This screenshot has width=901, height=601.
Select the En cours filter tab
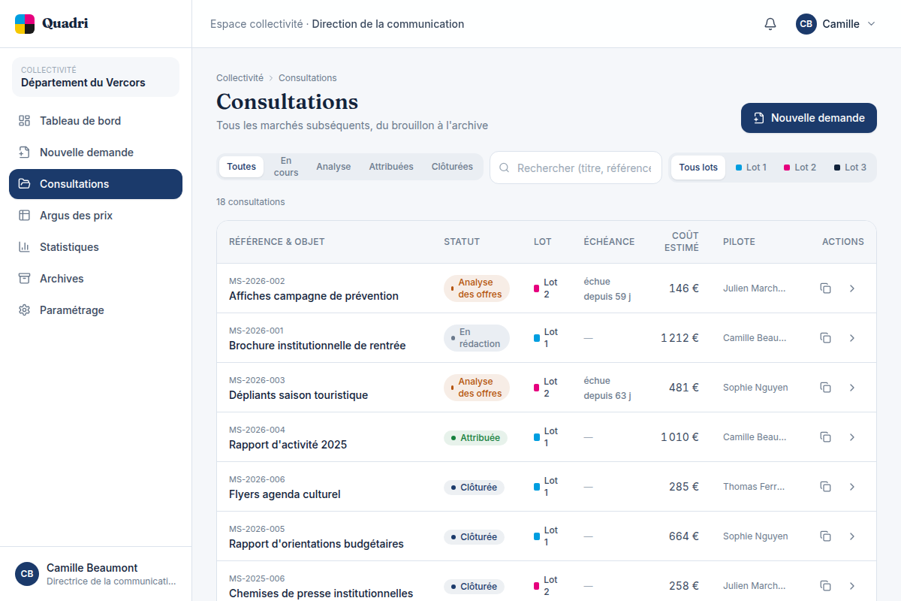click(285, 167)
